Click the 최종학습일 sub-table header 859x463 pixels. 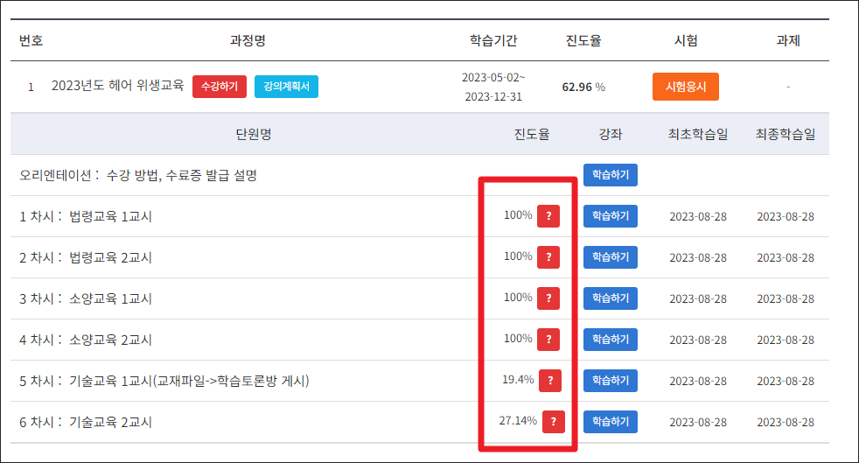pos(786,134)
